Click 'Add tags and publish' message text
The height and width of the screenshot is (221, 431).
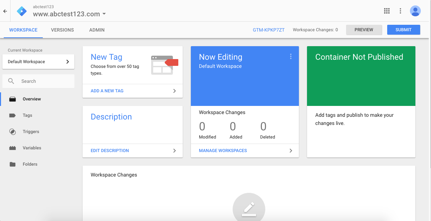click(x=355, y=119)
